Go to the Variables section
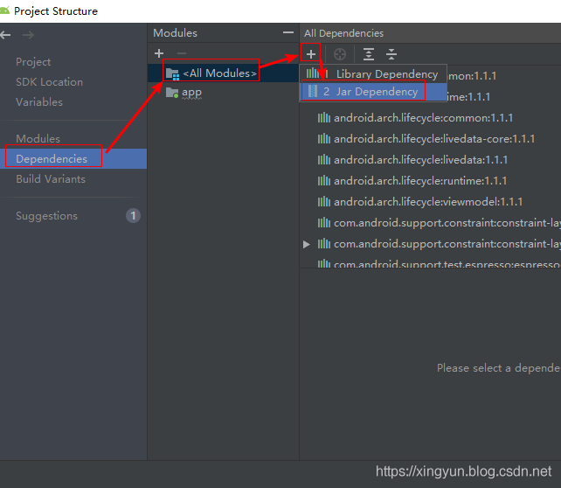The width and height of the screenshot is (561, 488). click(39, 102)
